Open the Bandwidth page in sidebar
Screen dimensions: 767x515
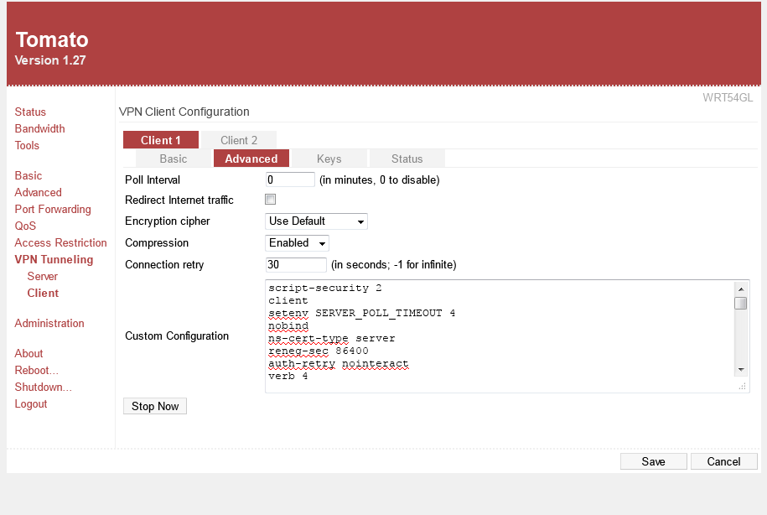click(x=39, y=128)
